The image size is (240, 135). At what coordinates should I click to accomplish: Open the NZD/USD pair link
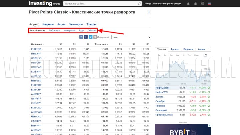pyautogui.click(x=36, y=81)
